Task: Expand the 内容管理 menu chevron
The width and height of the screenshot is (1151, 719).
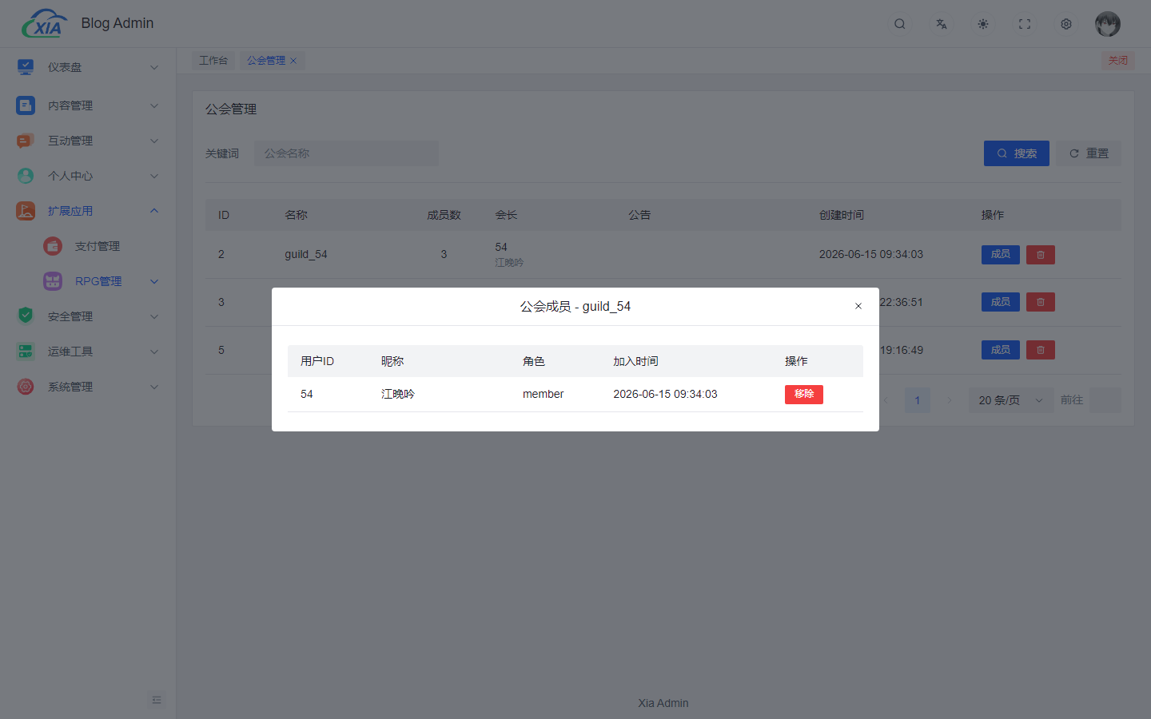Action: (x=154, y=105)
